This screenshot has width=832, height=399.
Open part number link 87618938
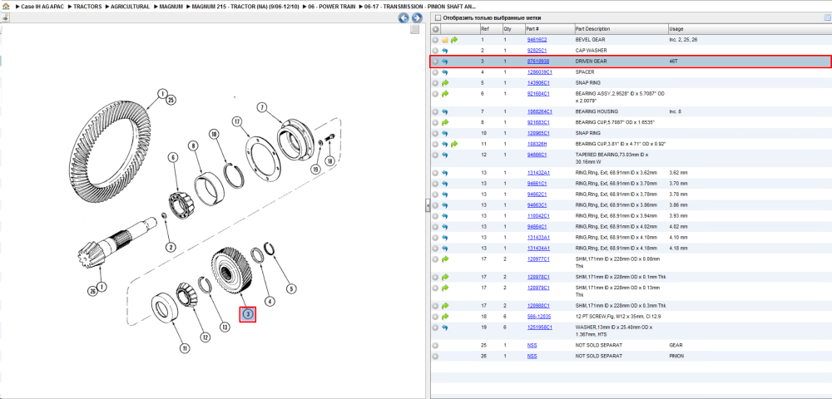click(x=537, y=62)
